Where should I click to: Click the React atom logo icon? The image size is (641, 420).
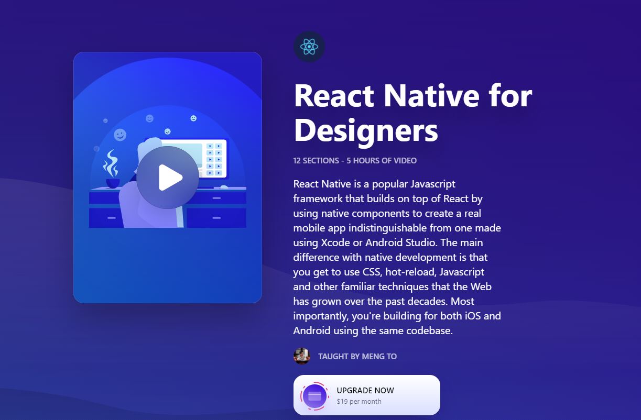point(309,47)
